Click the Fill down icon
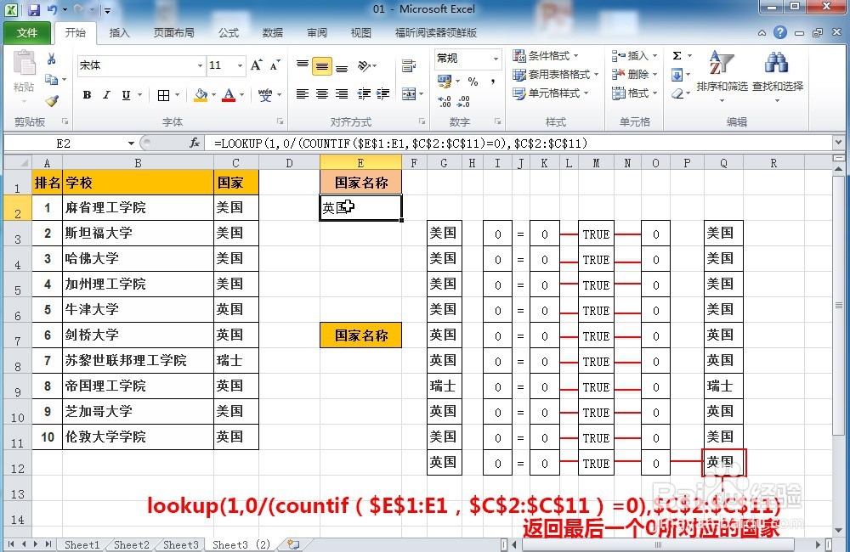This screenshot has width=850, height=552. pos(677,75)
